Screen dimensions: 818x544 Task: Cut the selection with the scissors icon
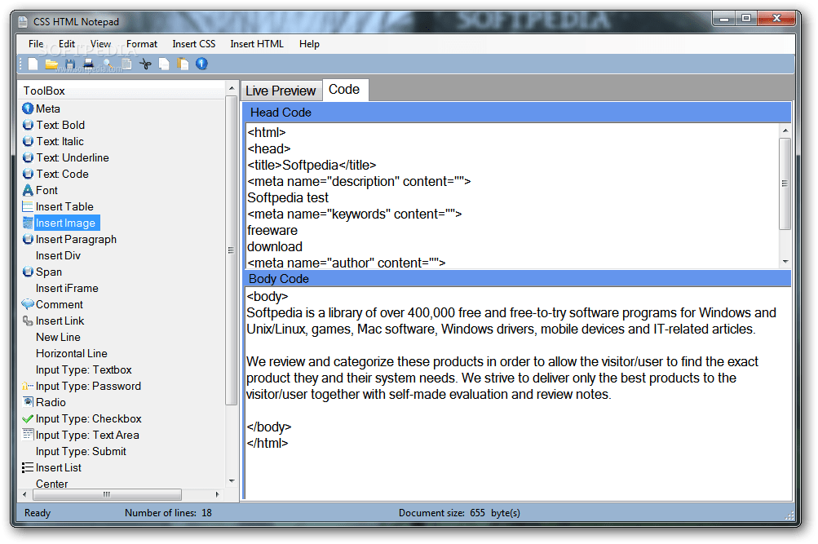click(145, 64)
